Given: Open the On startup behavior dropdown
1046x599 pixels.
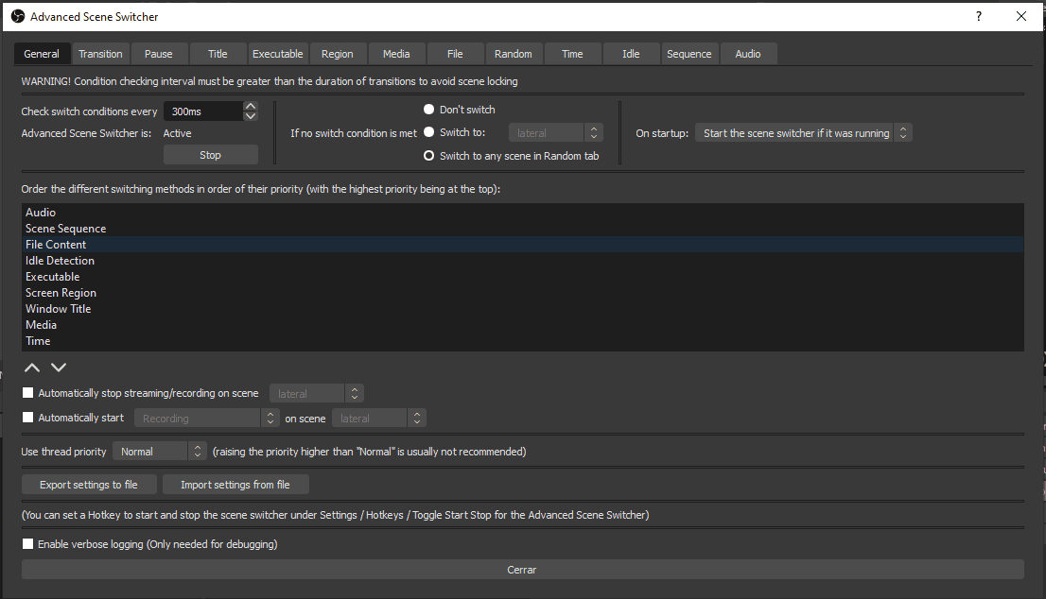Looking at the screenshot, I should 803,132.
